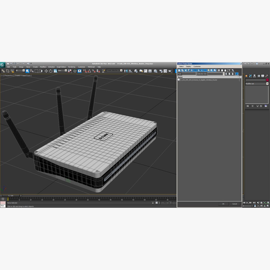270x270 pixels.
Task: Click Cancel in Select From Scene
Action: (x=235, y=204)
